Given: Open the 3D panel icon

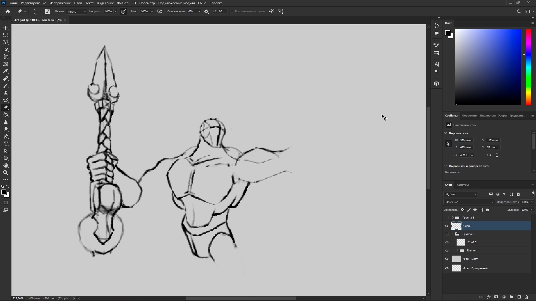Looking at the screenshot, I should tap(437, 83).
